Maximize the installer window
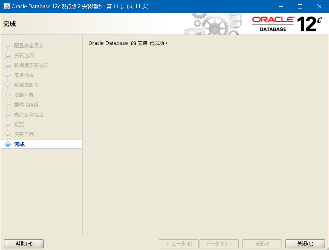The width and height of the screenshot is (329, 250). (300, 6)
